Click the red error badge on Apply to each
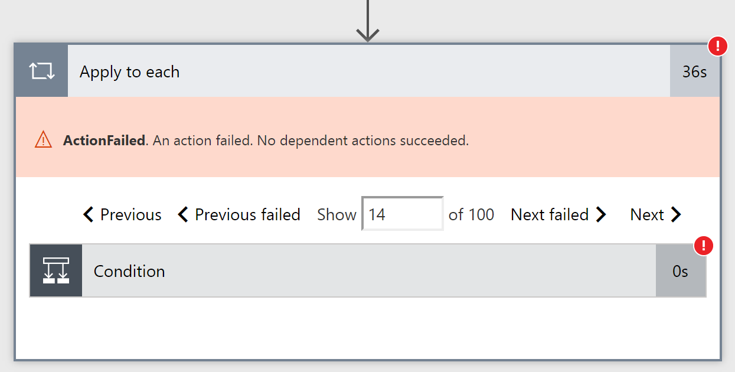 pos(717,45)
